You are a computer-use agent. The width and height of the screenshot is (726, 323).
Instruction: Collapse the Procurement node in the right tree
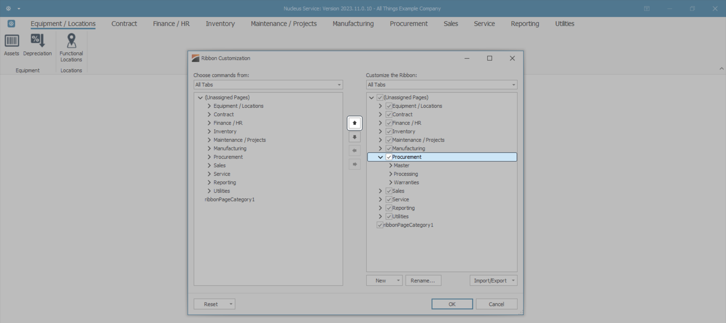[380, 157]
